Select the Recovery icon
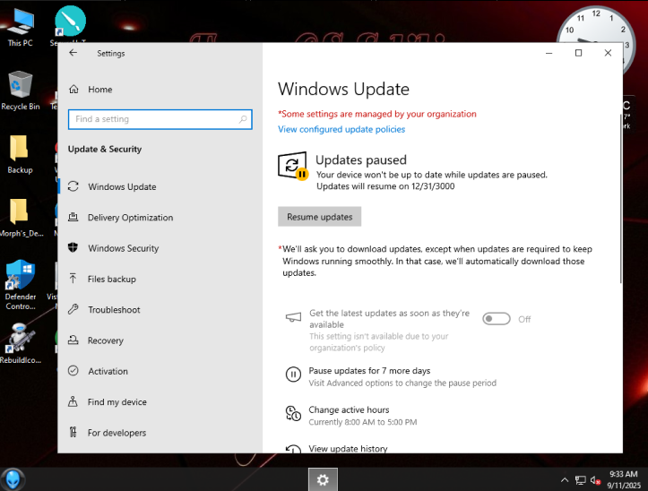Image resolution: width=648 pixels, height=491 pixels. click(73, 340)
